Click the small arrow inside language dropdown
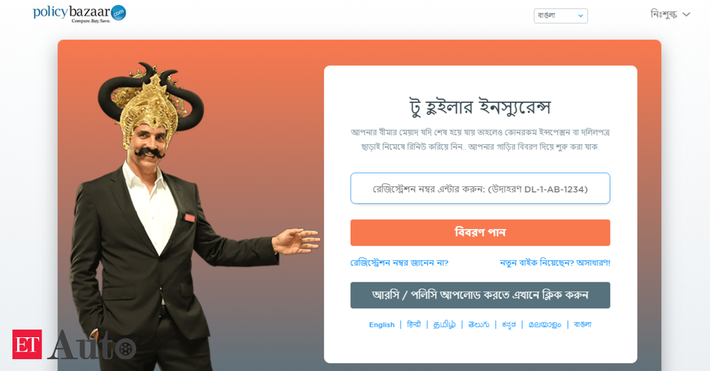710x371 pixels. [580, 16]
